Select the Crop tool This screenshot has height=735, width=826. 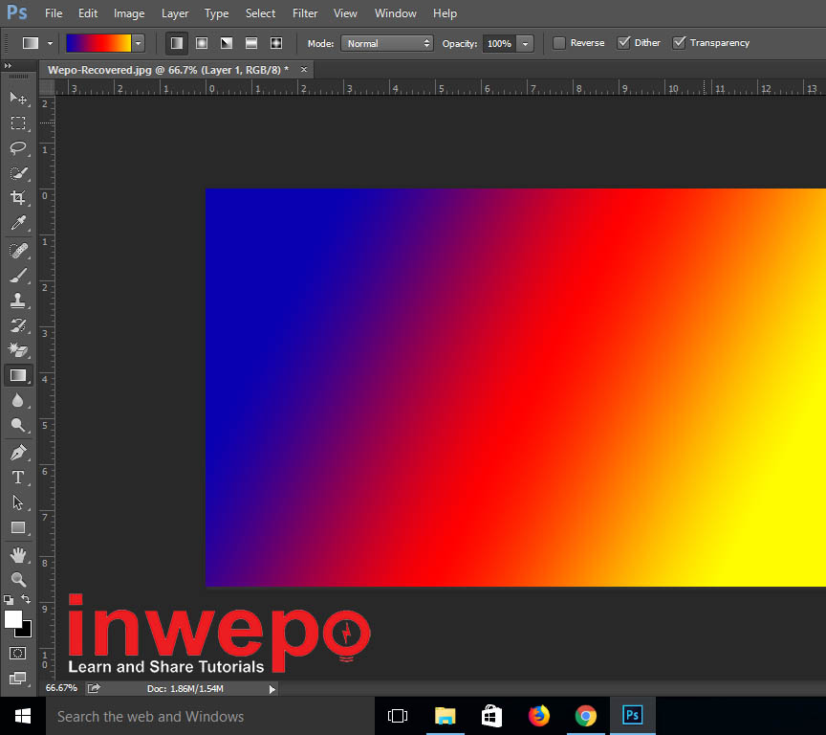18,198
